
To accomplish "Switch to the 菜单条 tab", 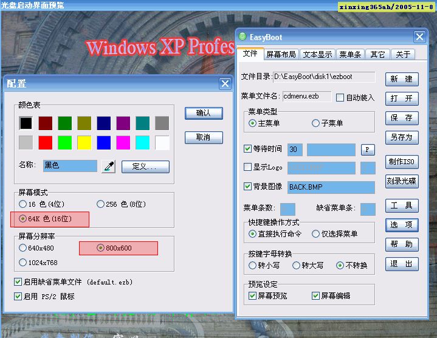I will click(x=350, y=54).
